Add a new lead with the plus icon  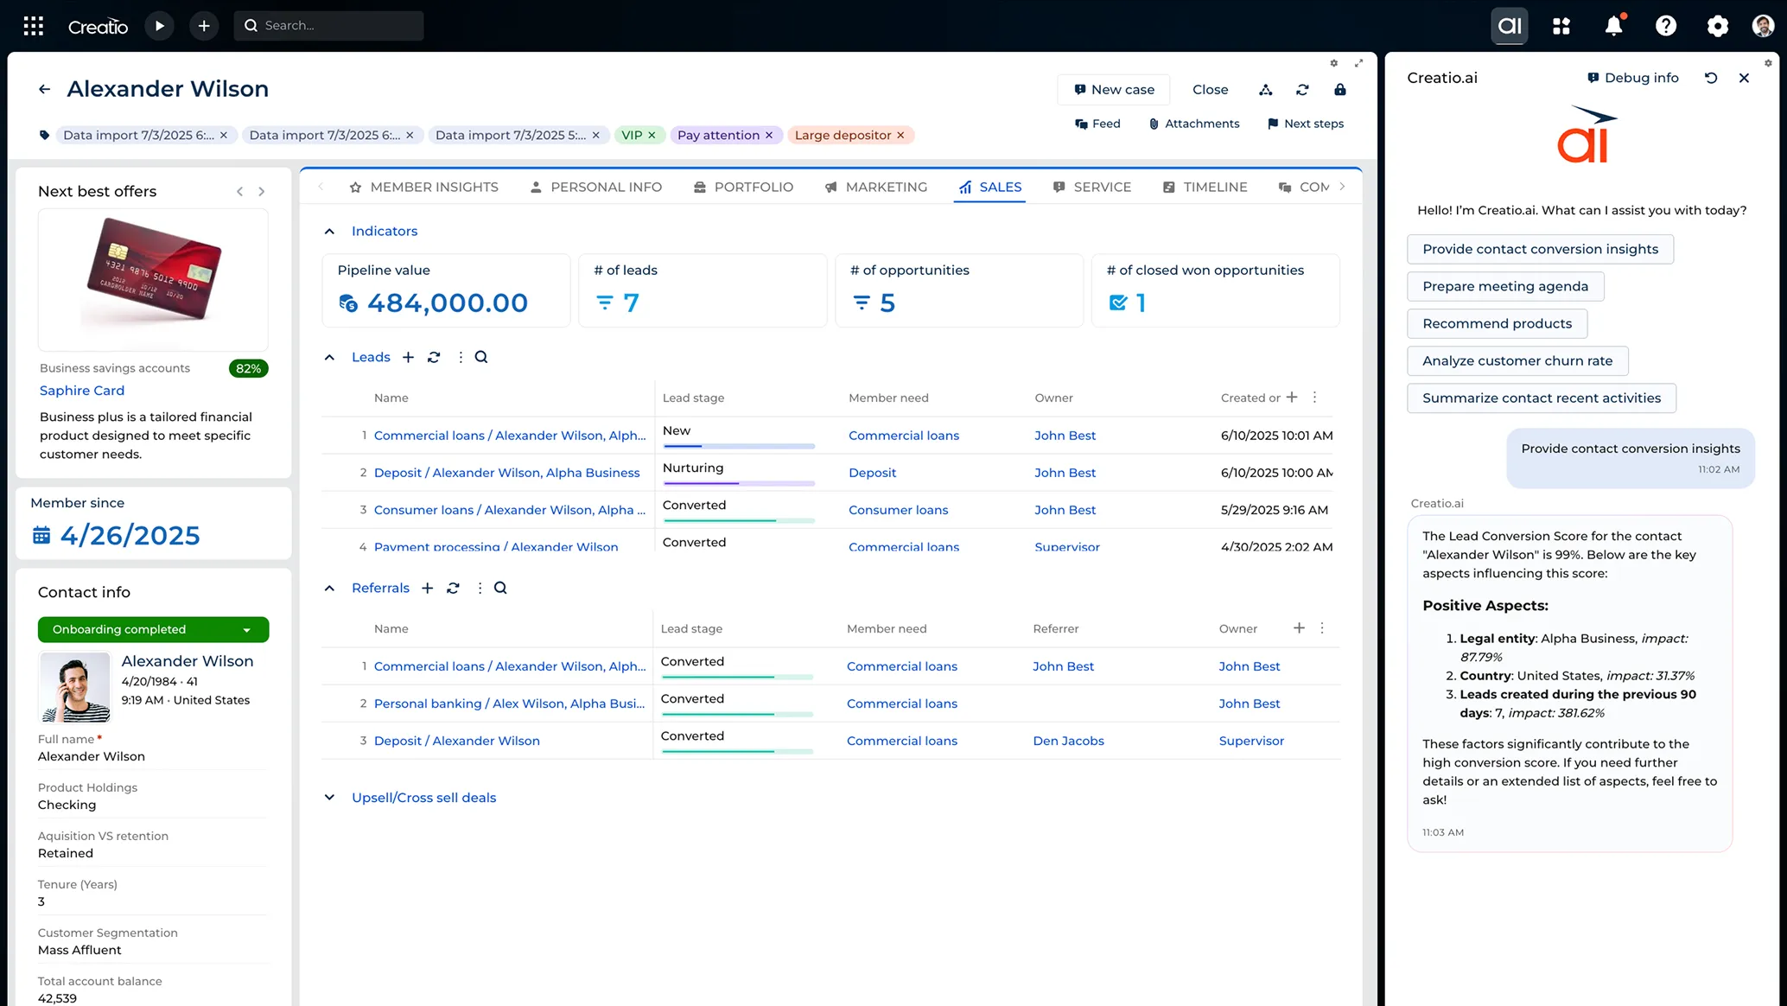(x=408, y=357)
